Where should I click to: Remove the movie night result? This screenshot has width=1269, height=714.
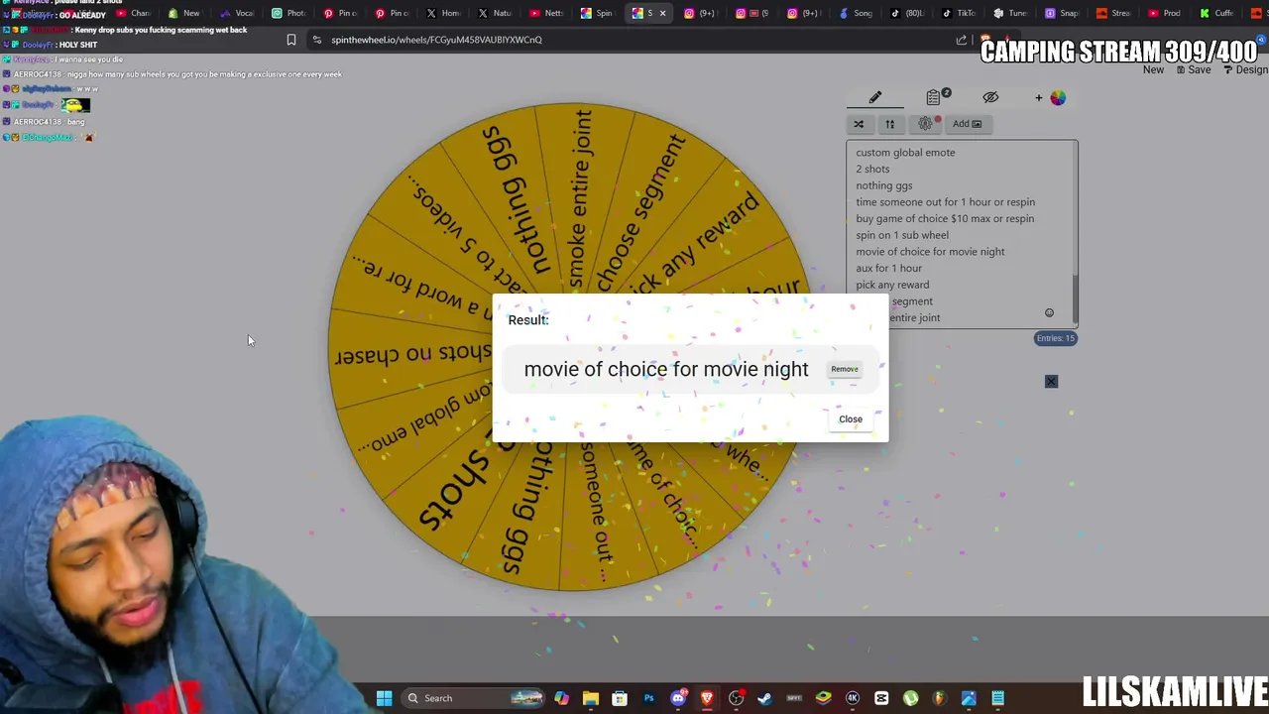845,369
